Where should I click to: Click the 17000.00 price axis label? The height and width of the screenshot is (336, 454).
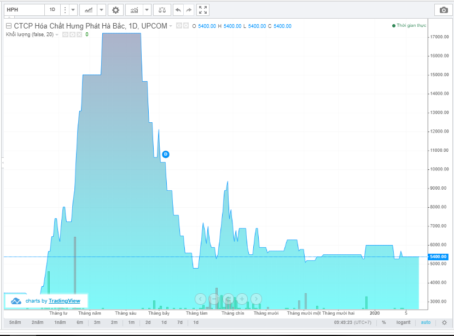point(440,37)
